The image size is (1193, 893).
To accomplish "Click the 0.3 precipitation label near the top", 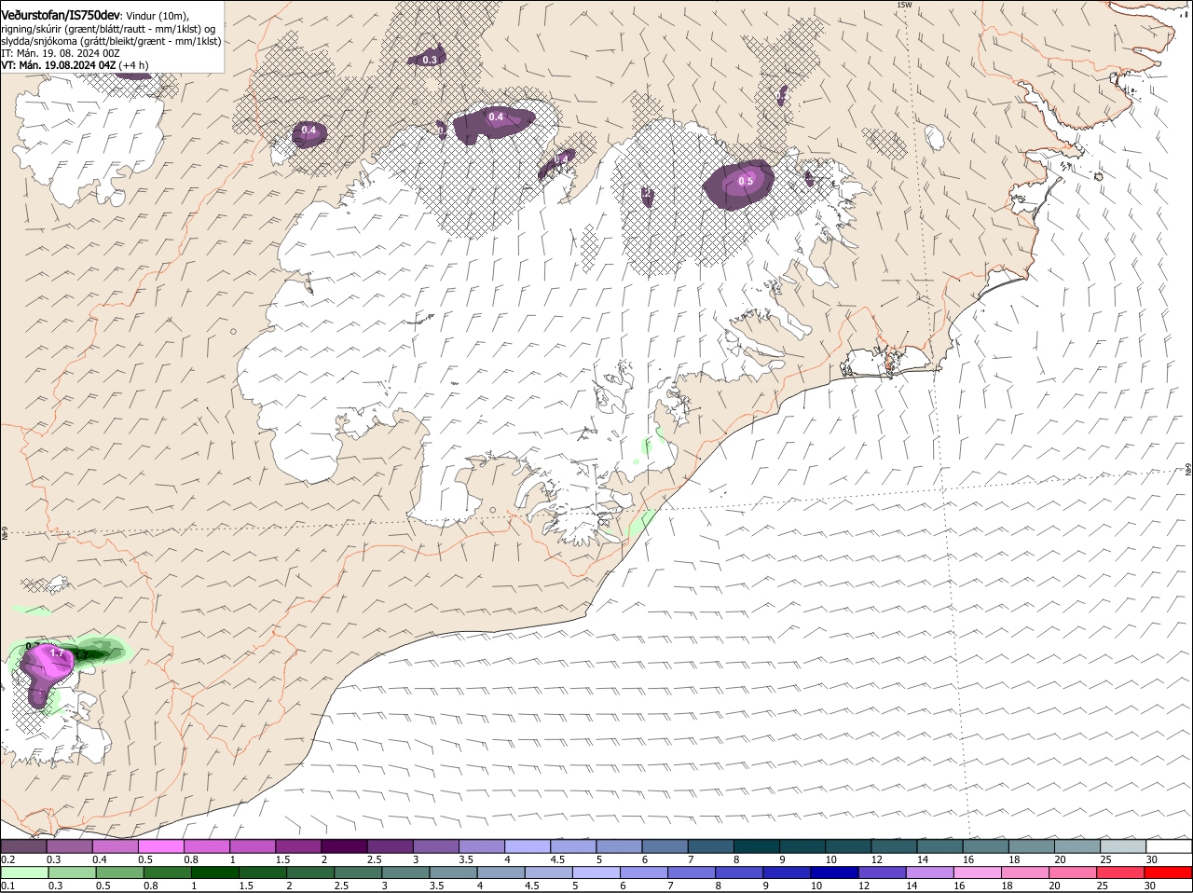I will [x=430, y=60].
